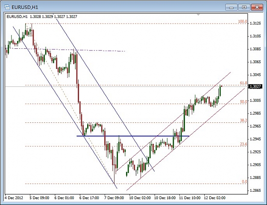Click the 6 Dec 01:00 time label

click(x=65, y=198)
